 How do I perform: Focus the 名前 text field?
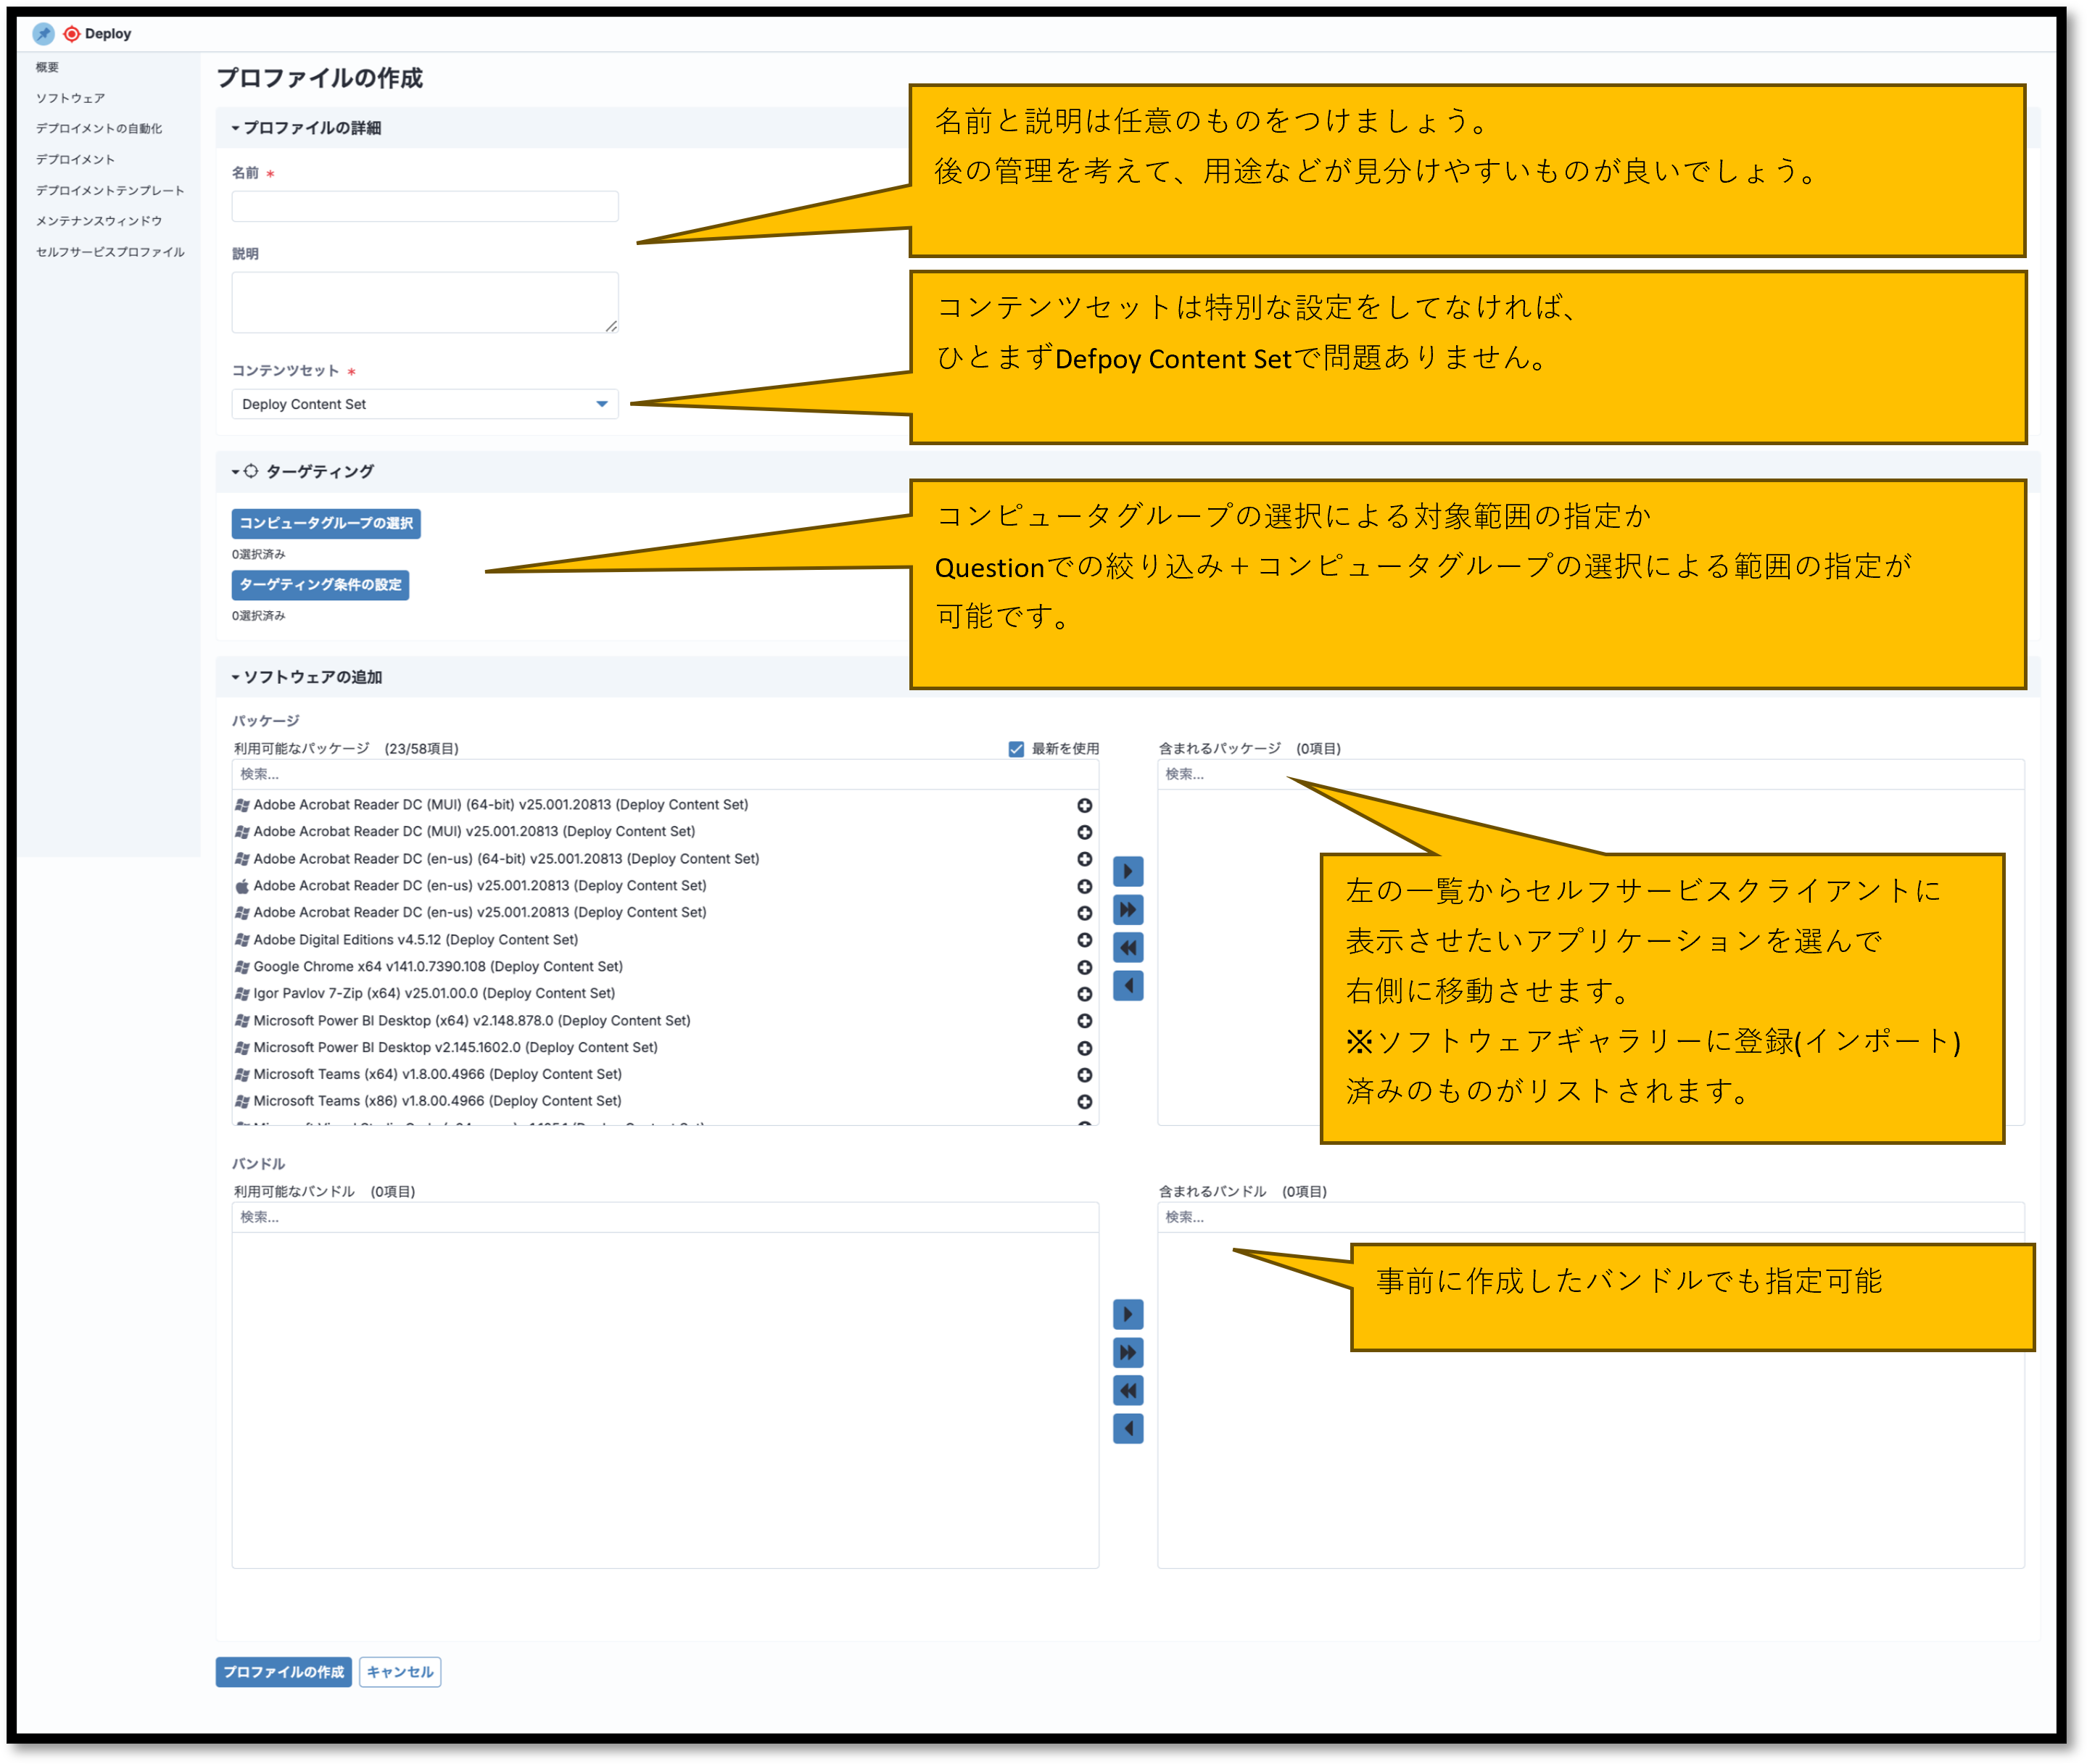(x=425, y=207)
